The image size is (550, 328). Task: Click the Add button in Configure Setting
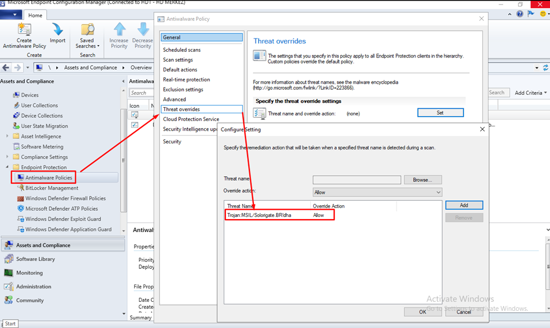pyautogui.click(x=464, y=205)
